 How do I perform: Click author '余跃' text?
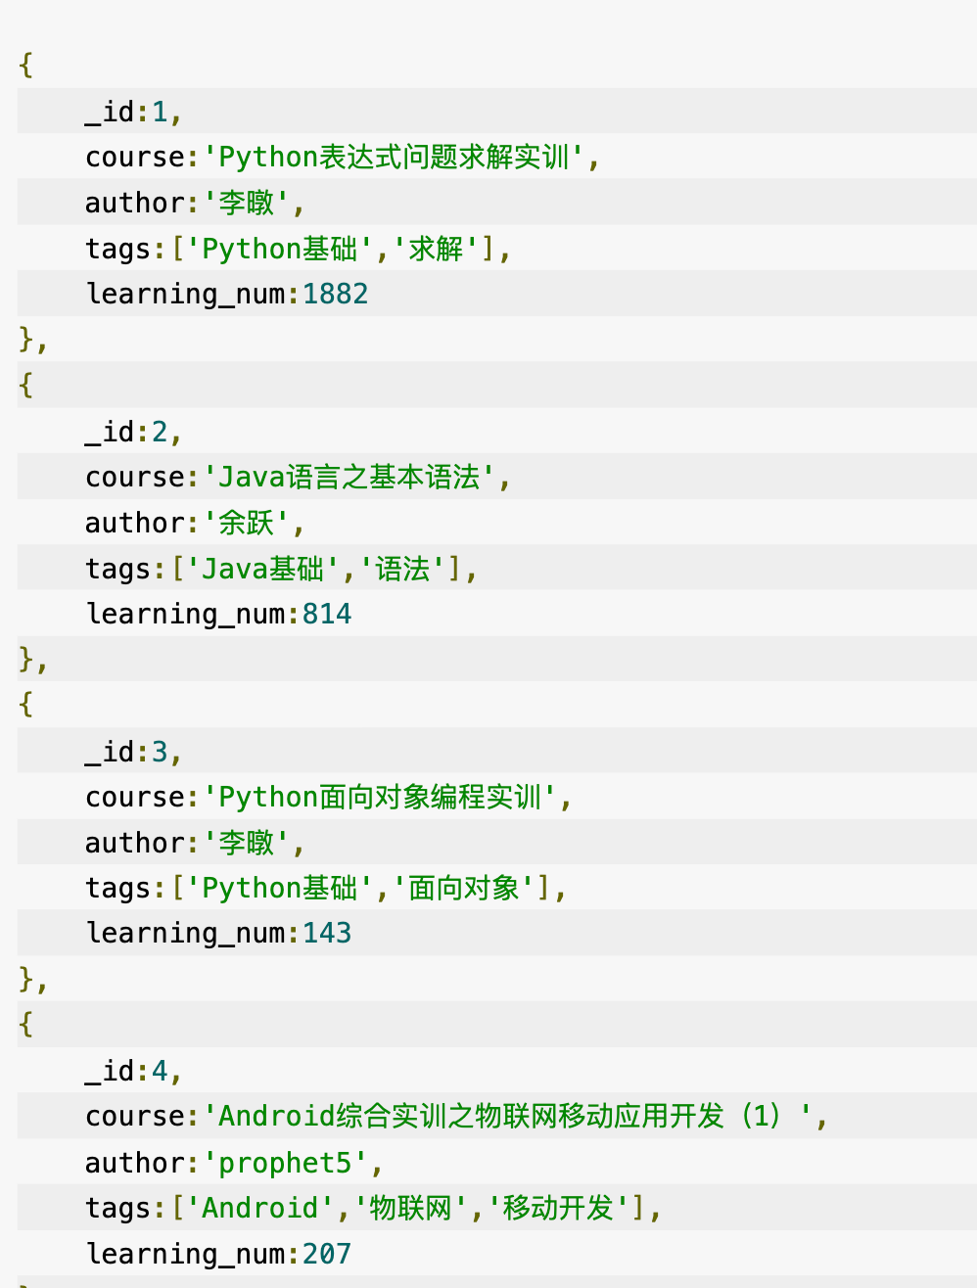(x=246, y=523)
